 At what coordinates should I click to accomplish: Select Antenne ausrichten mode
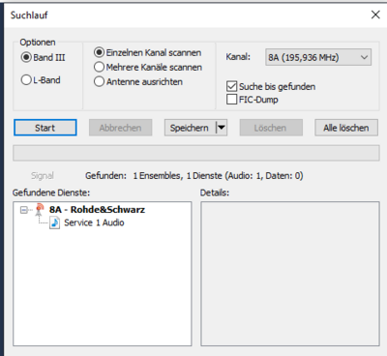[99, 81]
